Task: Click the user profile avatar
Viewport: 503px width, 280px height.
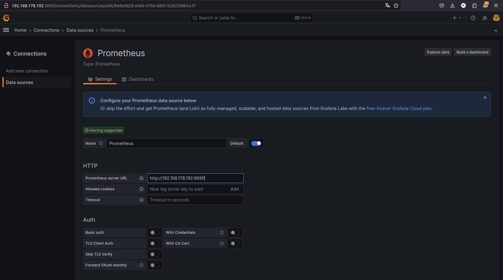Action: [x=496, y=18]
